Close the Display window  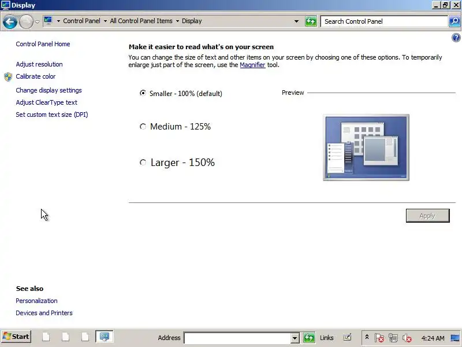[x=456, y=5]
